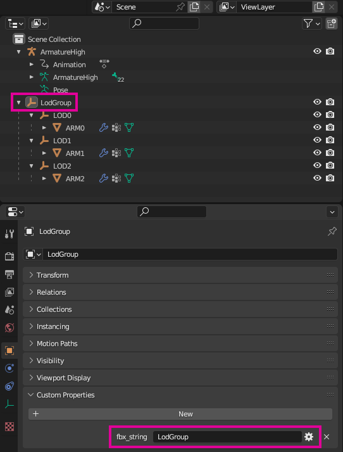343x452 pixels.
Task: Click the ARM0 vertex groups icon
Action: pyautogui.click(x=116, y=127)
